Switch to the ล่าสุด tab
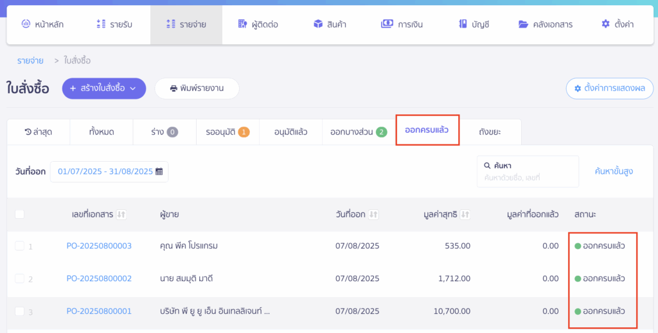This screenshot has width=658, height=333. tap(38, 132)
